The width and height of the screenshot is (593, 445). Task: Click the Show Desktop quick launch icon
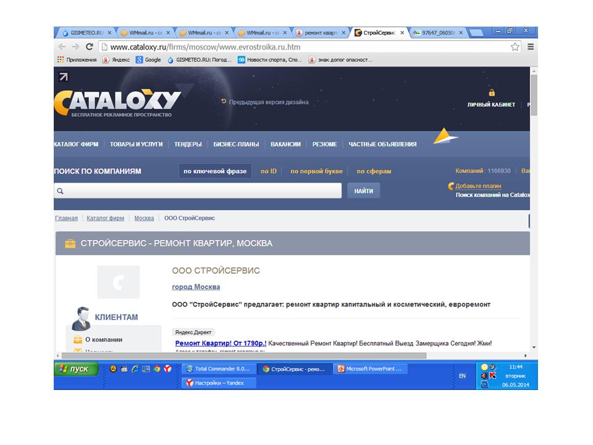146,369
